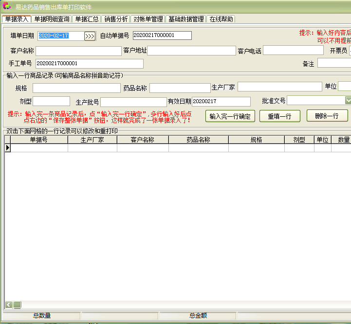The height and width of the screenshot is (324, 351).
Task: Focus the 药品名称 text box
Action: (180, 88)
